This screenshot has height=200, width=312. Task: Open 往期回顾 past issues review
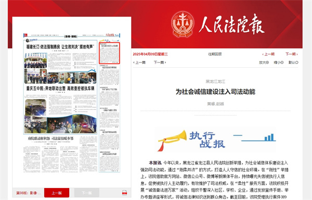pyautogui.click(x=215, y=54)
